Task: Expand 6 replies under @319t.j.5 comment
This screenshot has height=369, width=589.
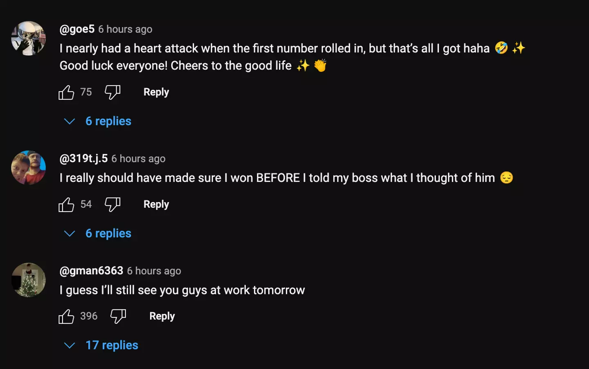Action: click(x=108, y=233)
